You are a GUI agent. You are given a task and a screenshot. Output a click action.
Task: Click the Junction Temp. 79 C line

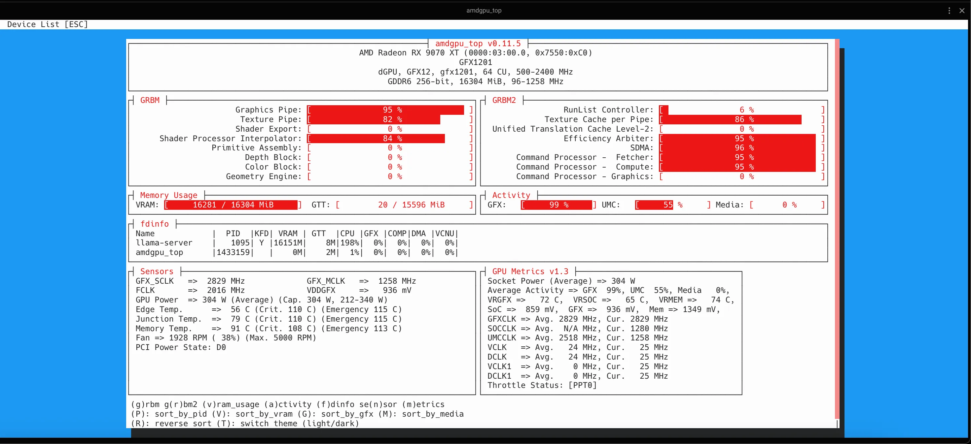tap(269, 319)
